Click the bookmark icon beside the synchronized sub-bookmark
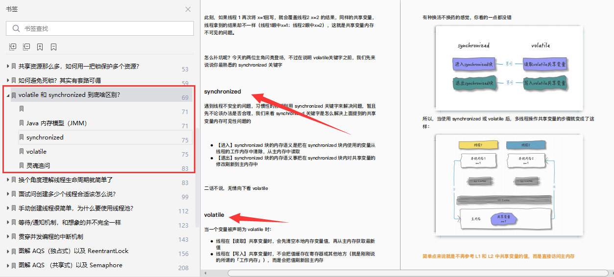 pos(22,138)
